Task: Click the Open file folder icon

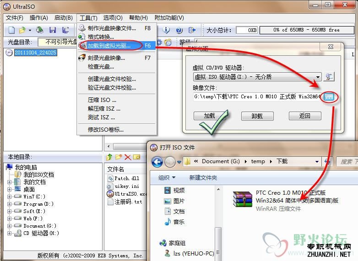Action: [x=22, y=30]
